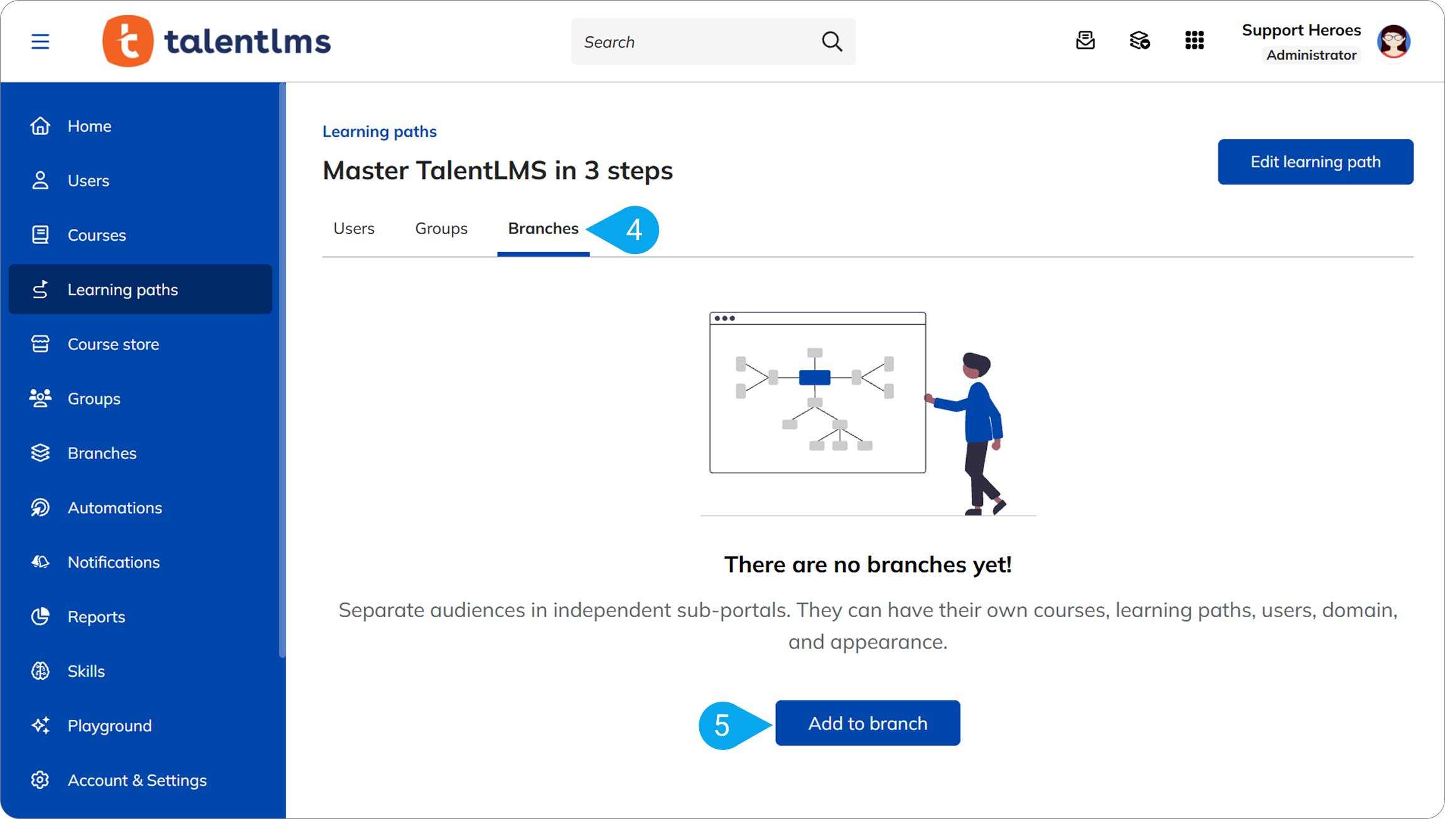Click the 'Master TalentLMS in 3 steps' title
This screenshot has height=819, width=1445.
[498, 171]
